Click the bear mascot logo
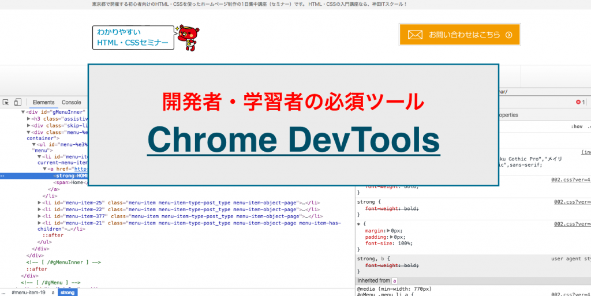This screenshot has height=296, width=591. tap(189, 38)
